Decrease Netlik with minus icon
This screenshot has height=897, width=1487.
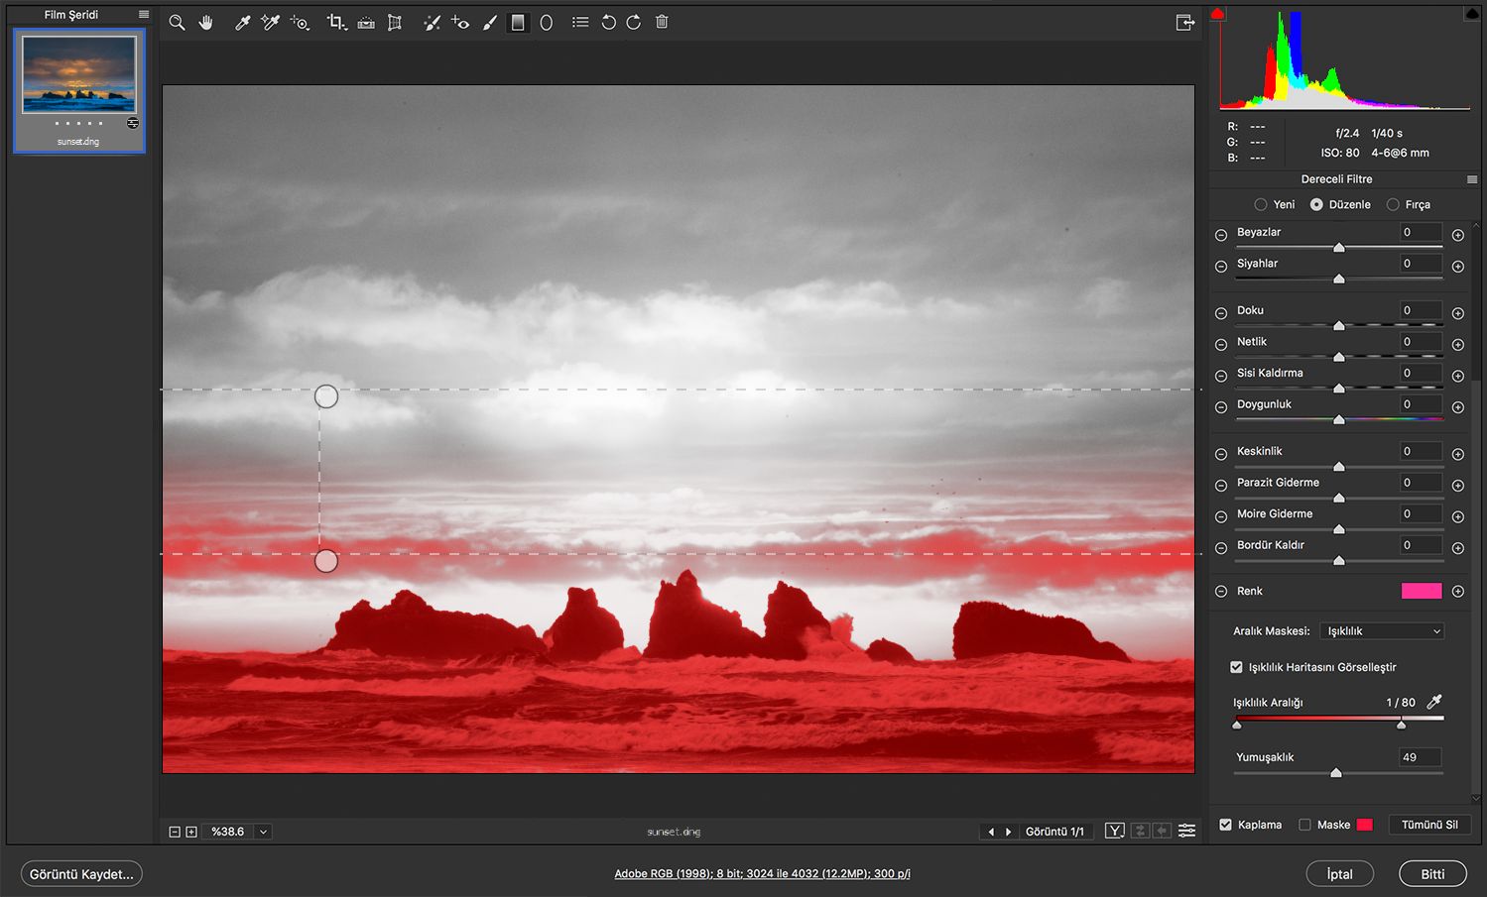(x=1221, y=345)
